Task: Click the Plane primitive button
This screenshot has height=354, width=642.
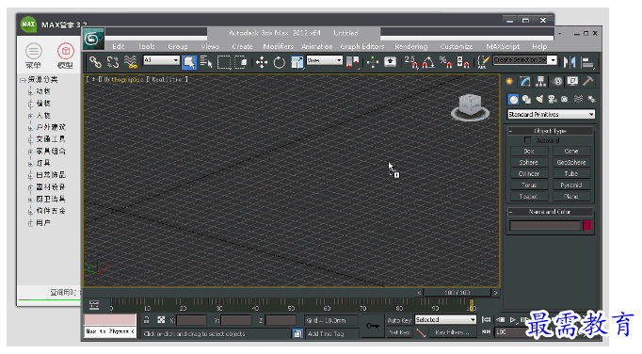Action: (x=571, y=197)
